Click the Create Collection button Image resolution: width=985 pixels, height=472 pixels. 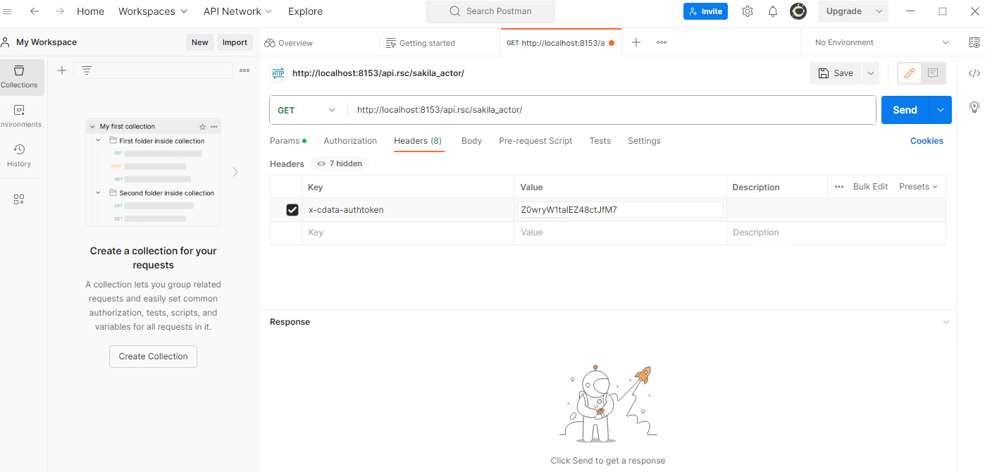click(x=153, y=356)
